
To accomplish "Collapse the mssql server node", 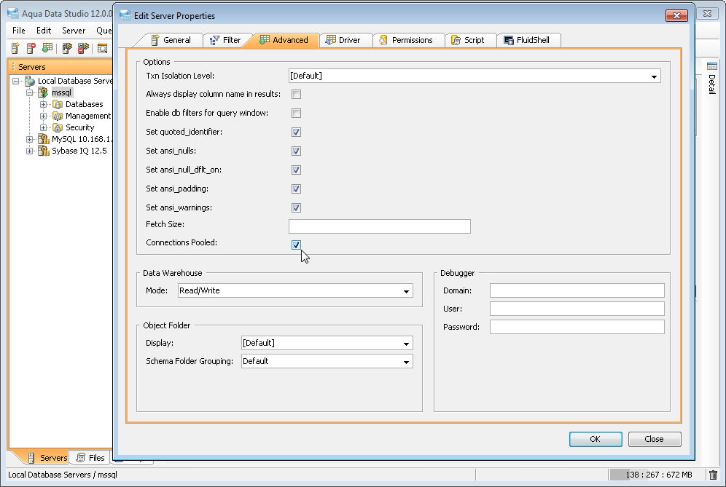I will pyautogui.click(x=30, y=92).
